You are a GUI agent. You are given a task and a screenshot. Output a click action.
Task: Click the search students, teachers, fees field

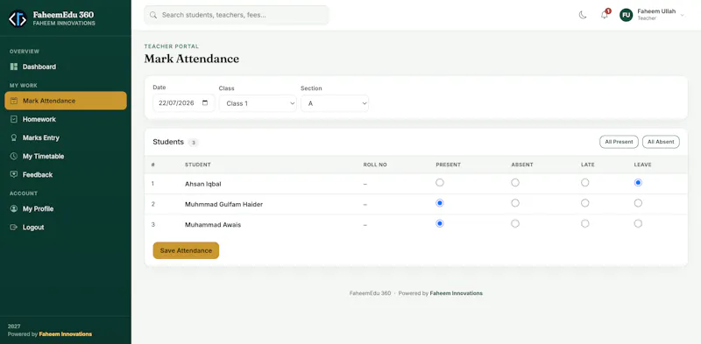tap(237, 15)
